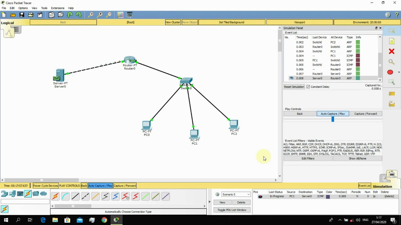
Task: Click Capture / Forward in Play Controls
Action: [366, 114]
